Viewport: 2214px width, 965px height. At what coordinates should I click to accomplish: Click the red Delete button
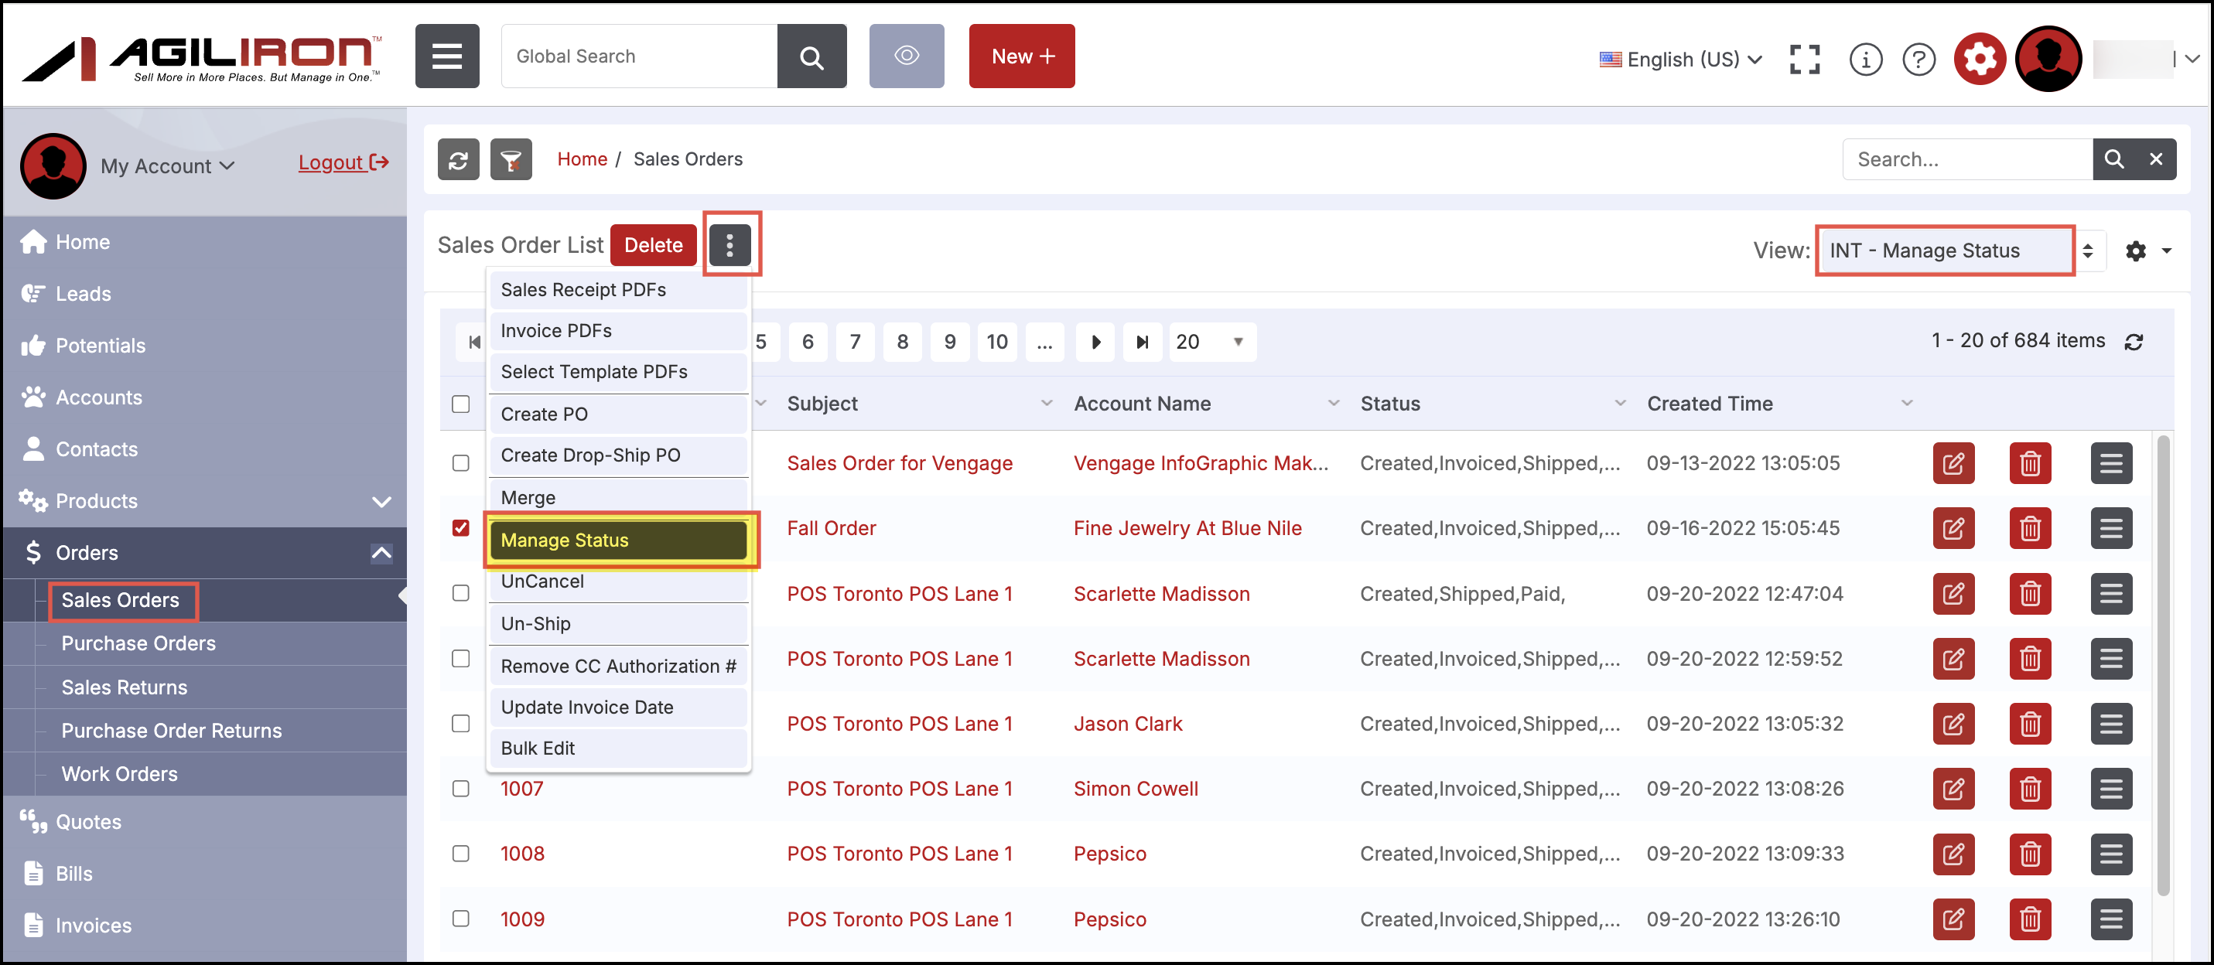tap(652, 245)
